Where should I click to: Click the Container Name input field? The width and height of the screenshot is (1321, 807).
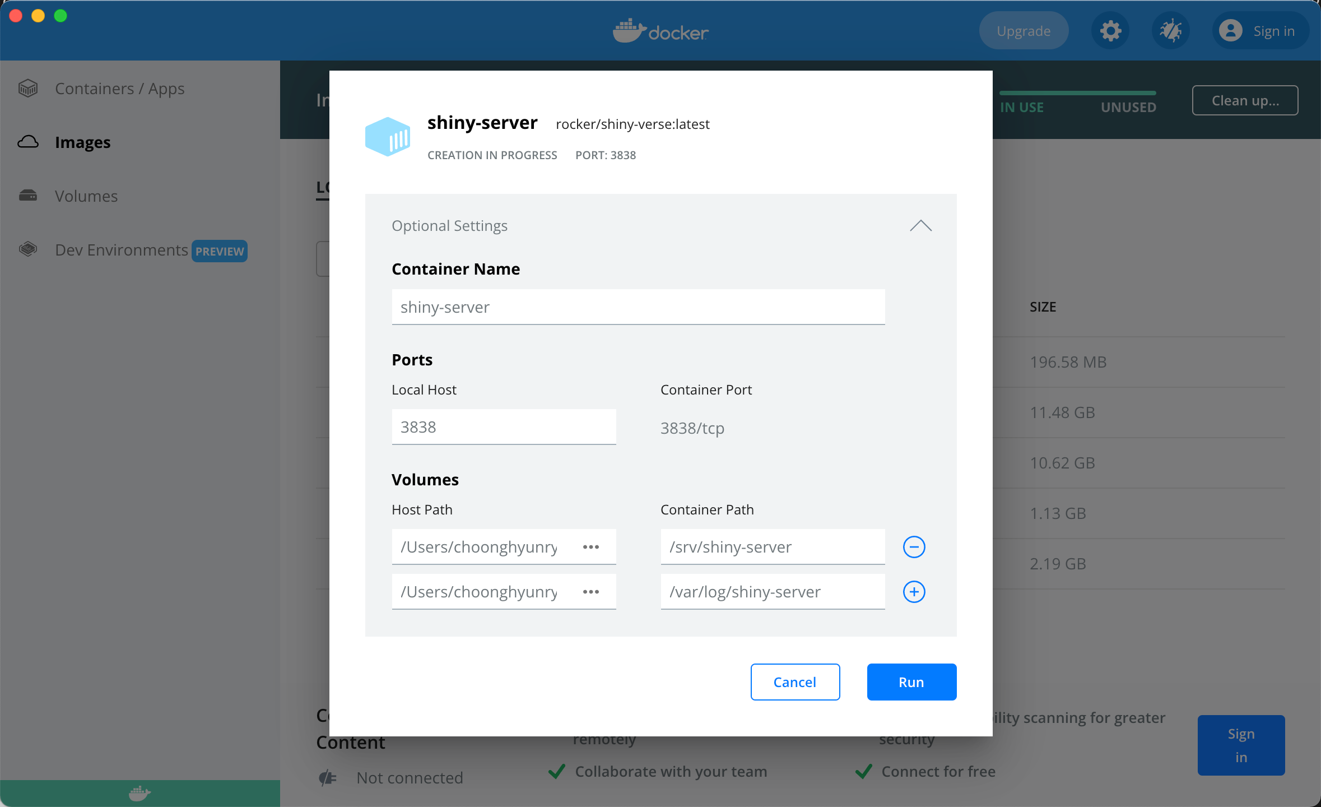(x=638, y=307)
